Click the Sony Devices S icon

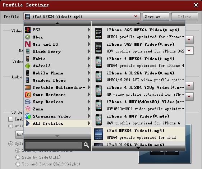pyautogui.click(x=28, y=102)
